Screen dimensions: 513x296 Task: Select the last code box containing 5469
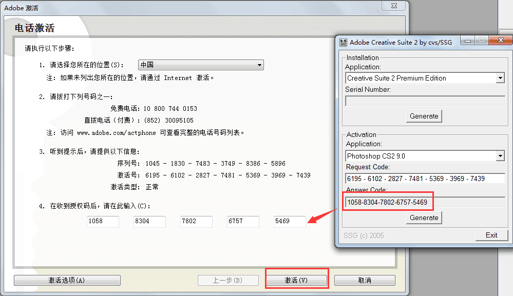[289, 221]
